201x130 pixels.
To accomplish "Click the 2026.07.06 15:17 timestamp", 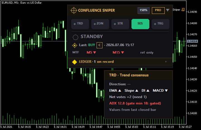I will 120,45.
